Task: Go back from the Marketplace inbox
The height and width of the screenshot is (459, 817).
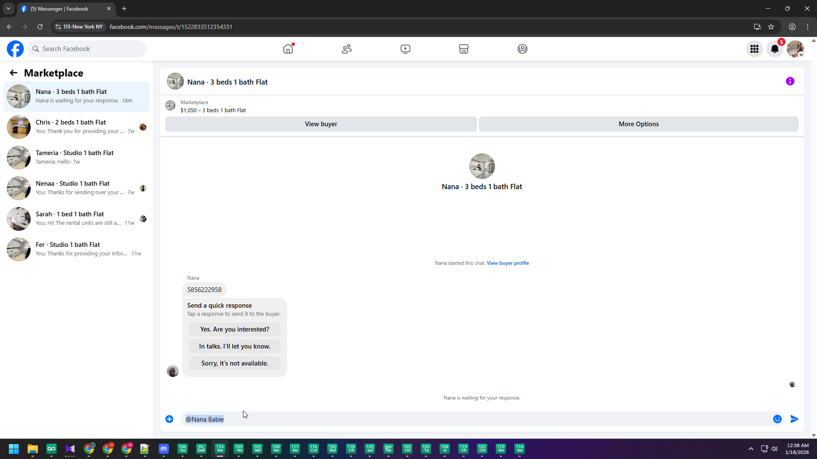Action: click(14, 73)
